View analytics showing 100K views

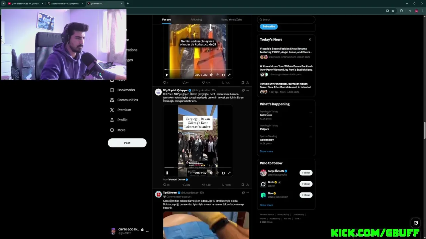coord(226,185)
